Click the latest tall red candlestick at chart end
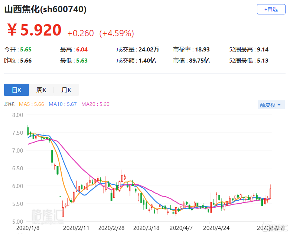 click(270, 193)
